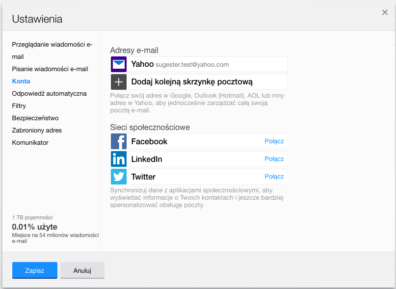Open Pisanie wiadomości e-mail settings

pos(50,69)
